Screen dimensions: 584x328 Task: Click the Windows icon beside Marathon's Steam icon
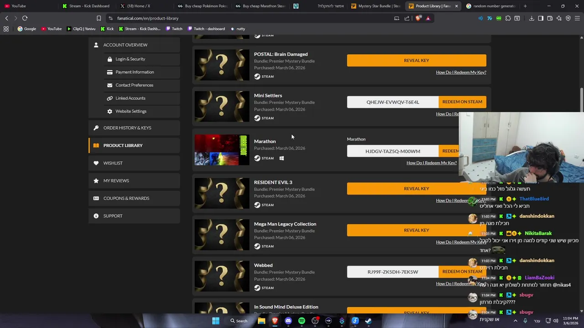coord(282,158)
